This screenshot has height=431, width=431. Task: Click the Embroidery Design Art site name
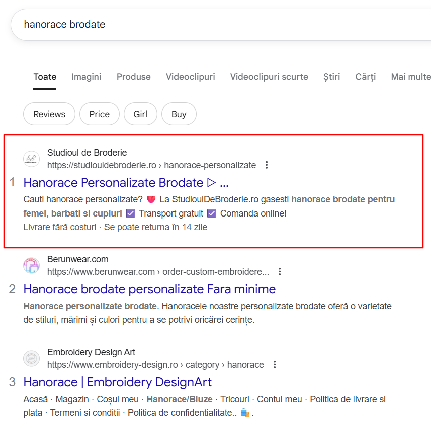[x=92, y=352]
